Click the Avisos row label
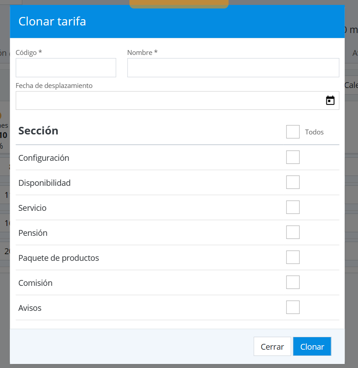This screenshot has width=358, height=368. point(30,308)
